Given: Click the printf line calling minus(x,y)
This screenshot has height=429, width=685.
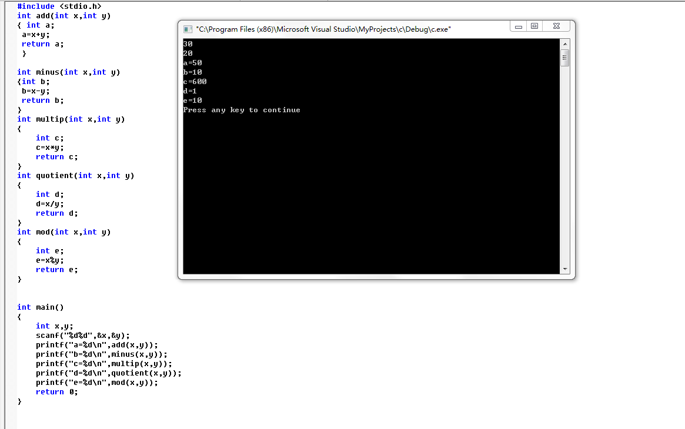Looking at the screenshot, I should pos(102,354).
